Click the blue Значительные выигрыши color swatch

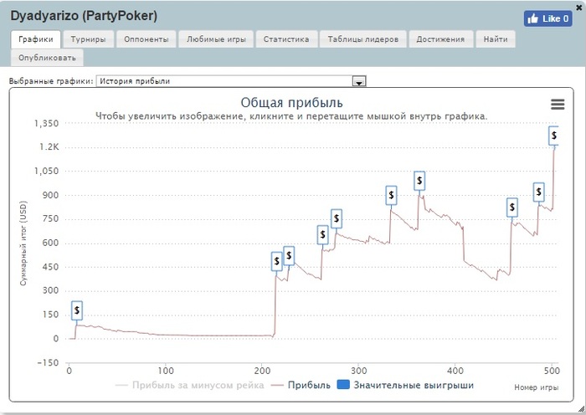coord(343,385)
